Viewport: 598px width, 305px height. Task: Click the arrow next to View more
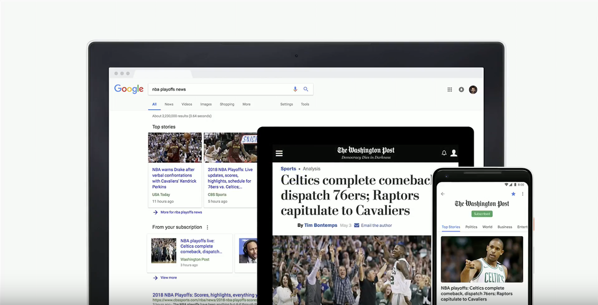[x=155, y=278]
